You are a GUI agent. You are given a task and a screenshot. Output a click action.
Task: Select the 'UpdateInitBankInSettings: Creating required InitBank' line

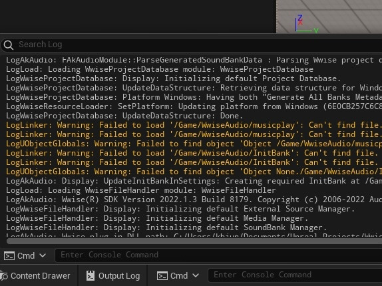point(194,181)
